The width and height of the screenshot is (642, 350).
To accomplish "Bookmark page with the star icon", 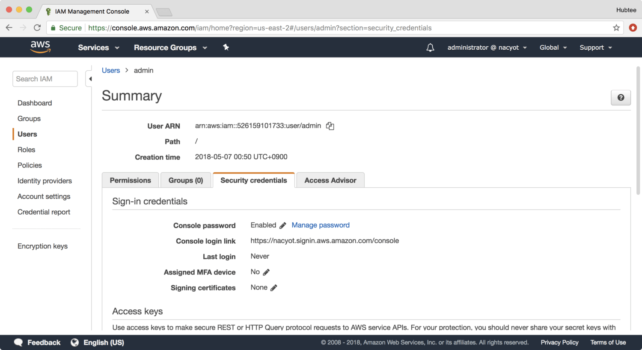I will 616,28.
